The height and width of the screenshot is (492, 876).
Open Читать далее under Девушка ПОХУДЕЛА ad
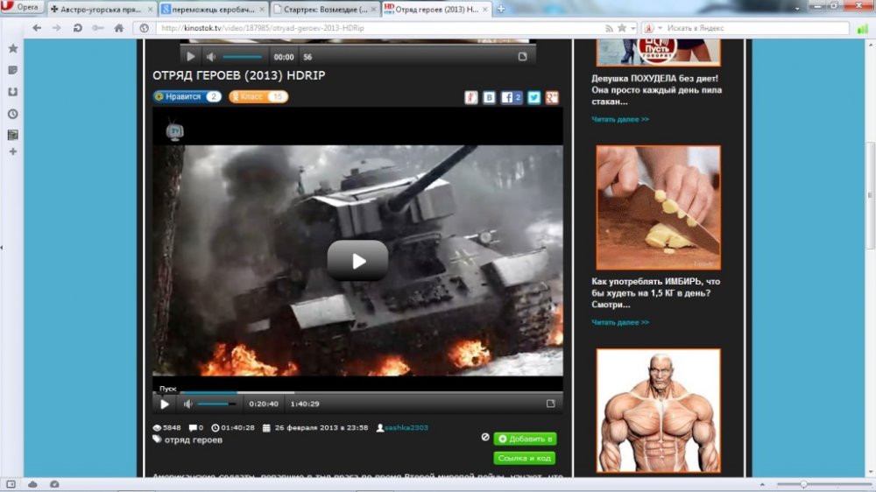pyautogui.click(x=620, y=120)
